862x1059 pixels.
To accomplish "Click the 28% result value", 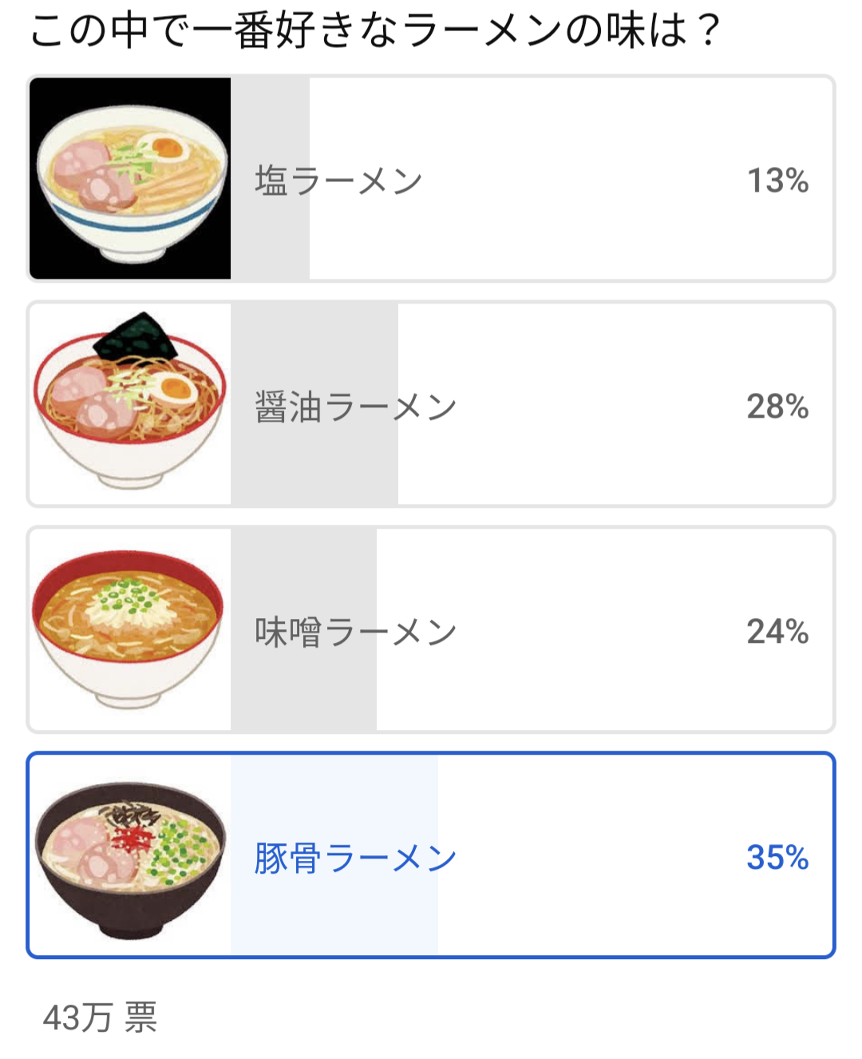I will (x=777, y=407).
